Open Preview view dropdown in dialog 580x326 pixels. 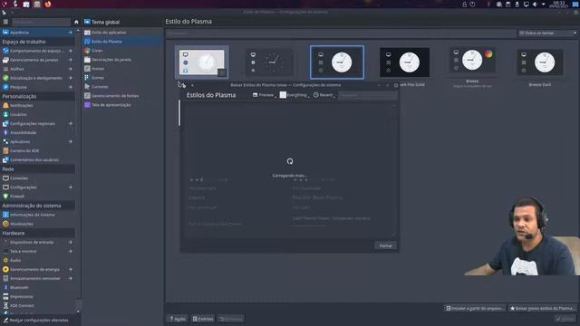point(265,95)
